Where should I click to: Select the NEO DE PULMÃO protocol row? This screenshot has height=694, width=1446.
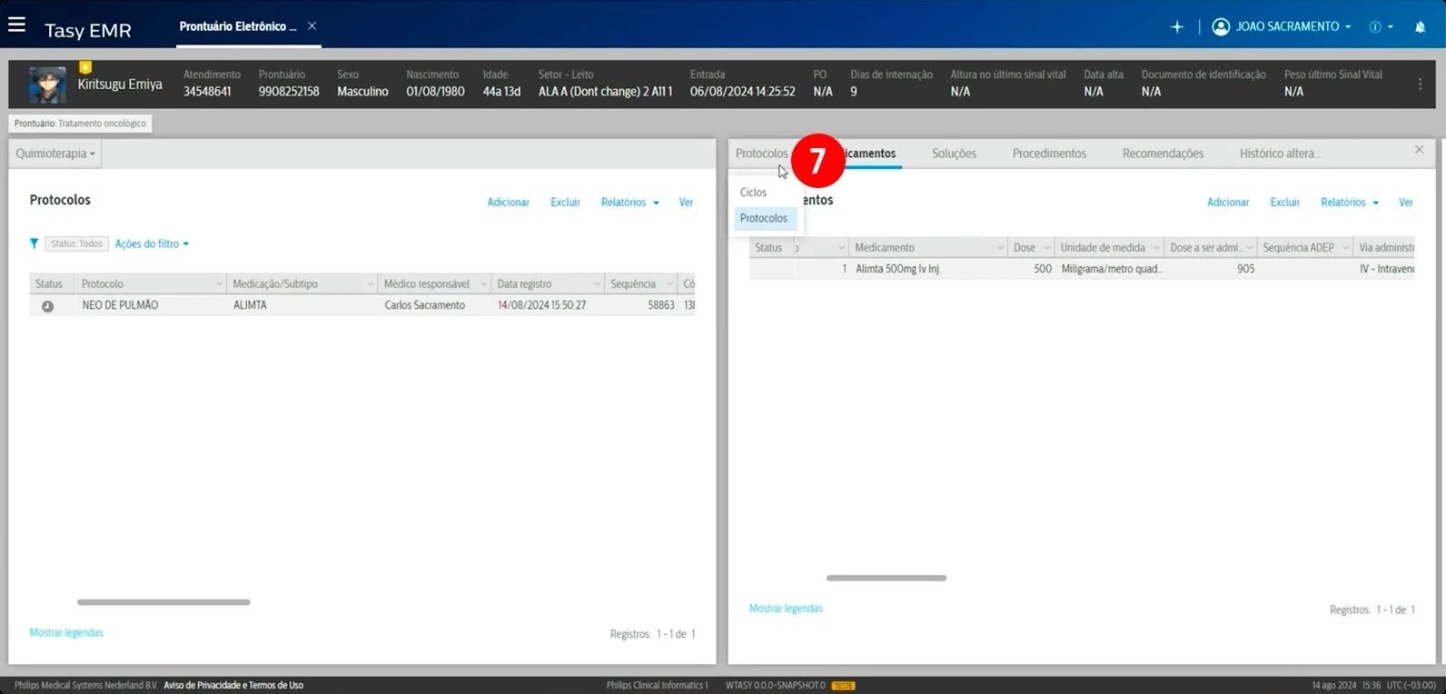(362, 305)
